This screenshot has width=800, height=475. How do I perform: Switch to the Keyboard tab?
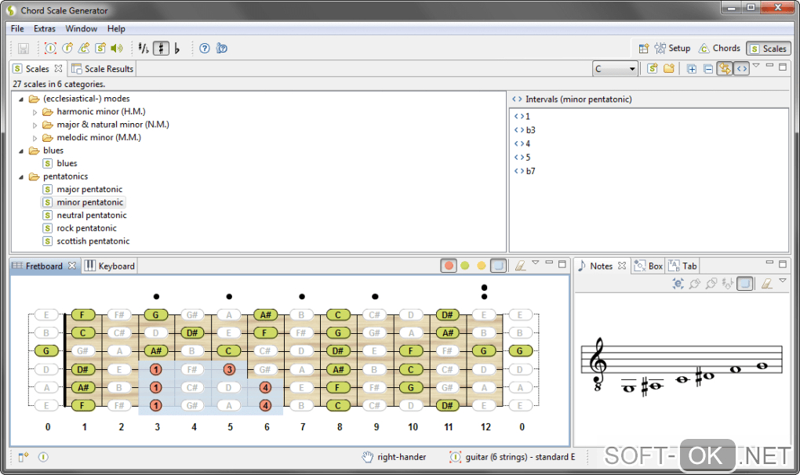click(110, 266)
